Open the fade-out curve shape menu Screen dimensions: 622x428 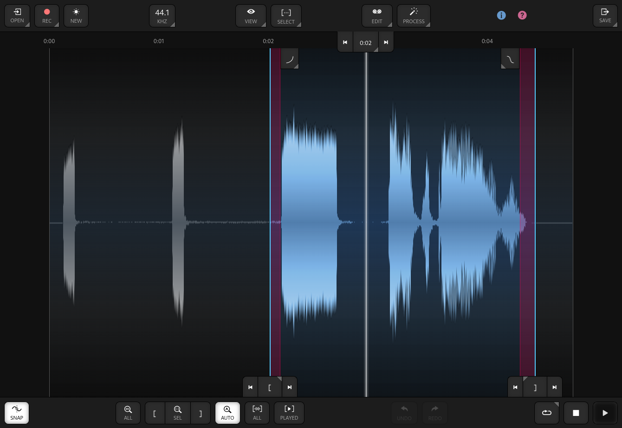tap(510, 59)
